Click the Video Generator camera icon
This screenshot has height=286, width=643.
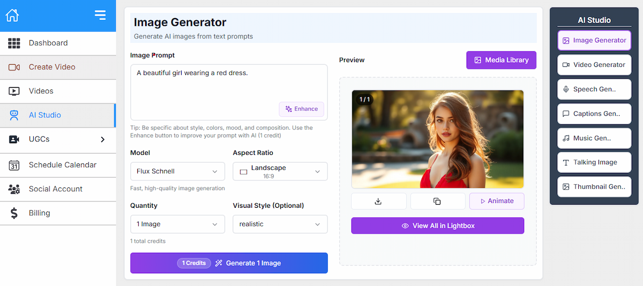coord(566,65)
